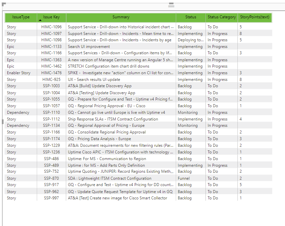Click the Deploying to... status cell
Viewport: 285px width, 226px height.
click(191, 40)
